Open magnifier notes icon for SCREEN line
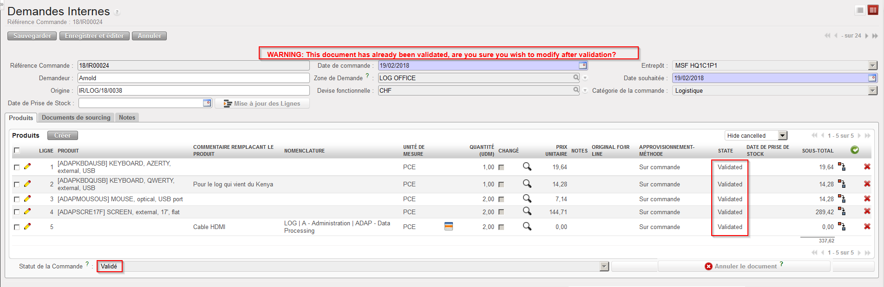The height and width of the screenshot is (287, 884). coord(527,211)
